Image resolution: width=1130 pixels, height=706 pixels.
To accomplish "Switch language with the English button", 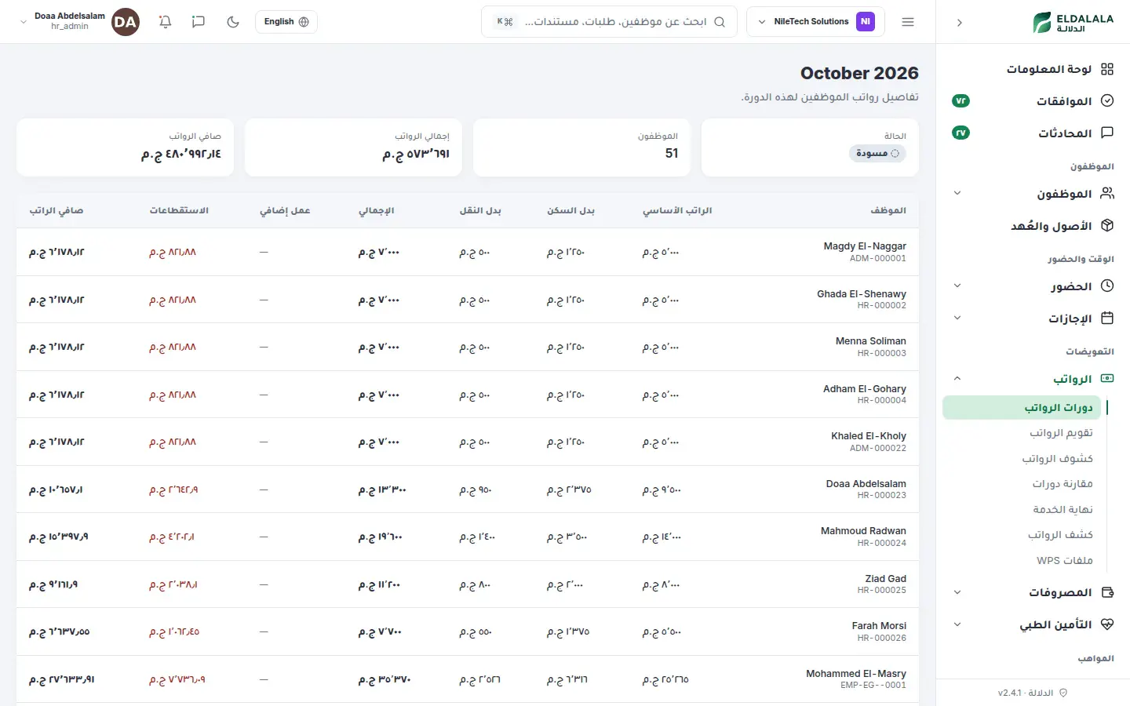I will [286, 22].
